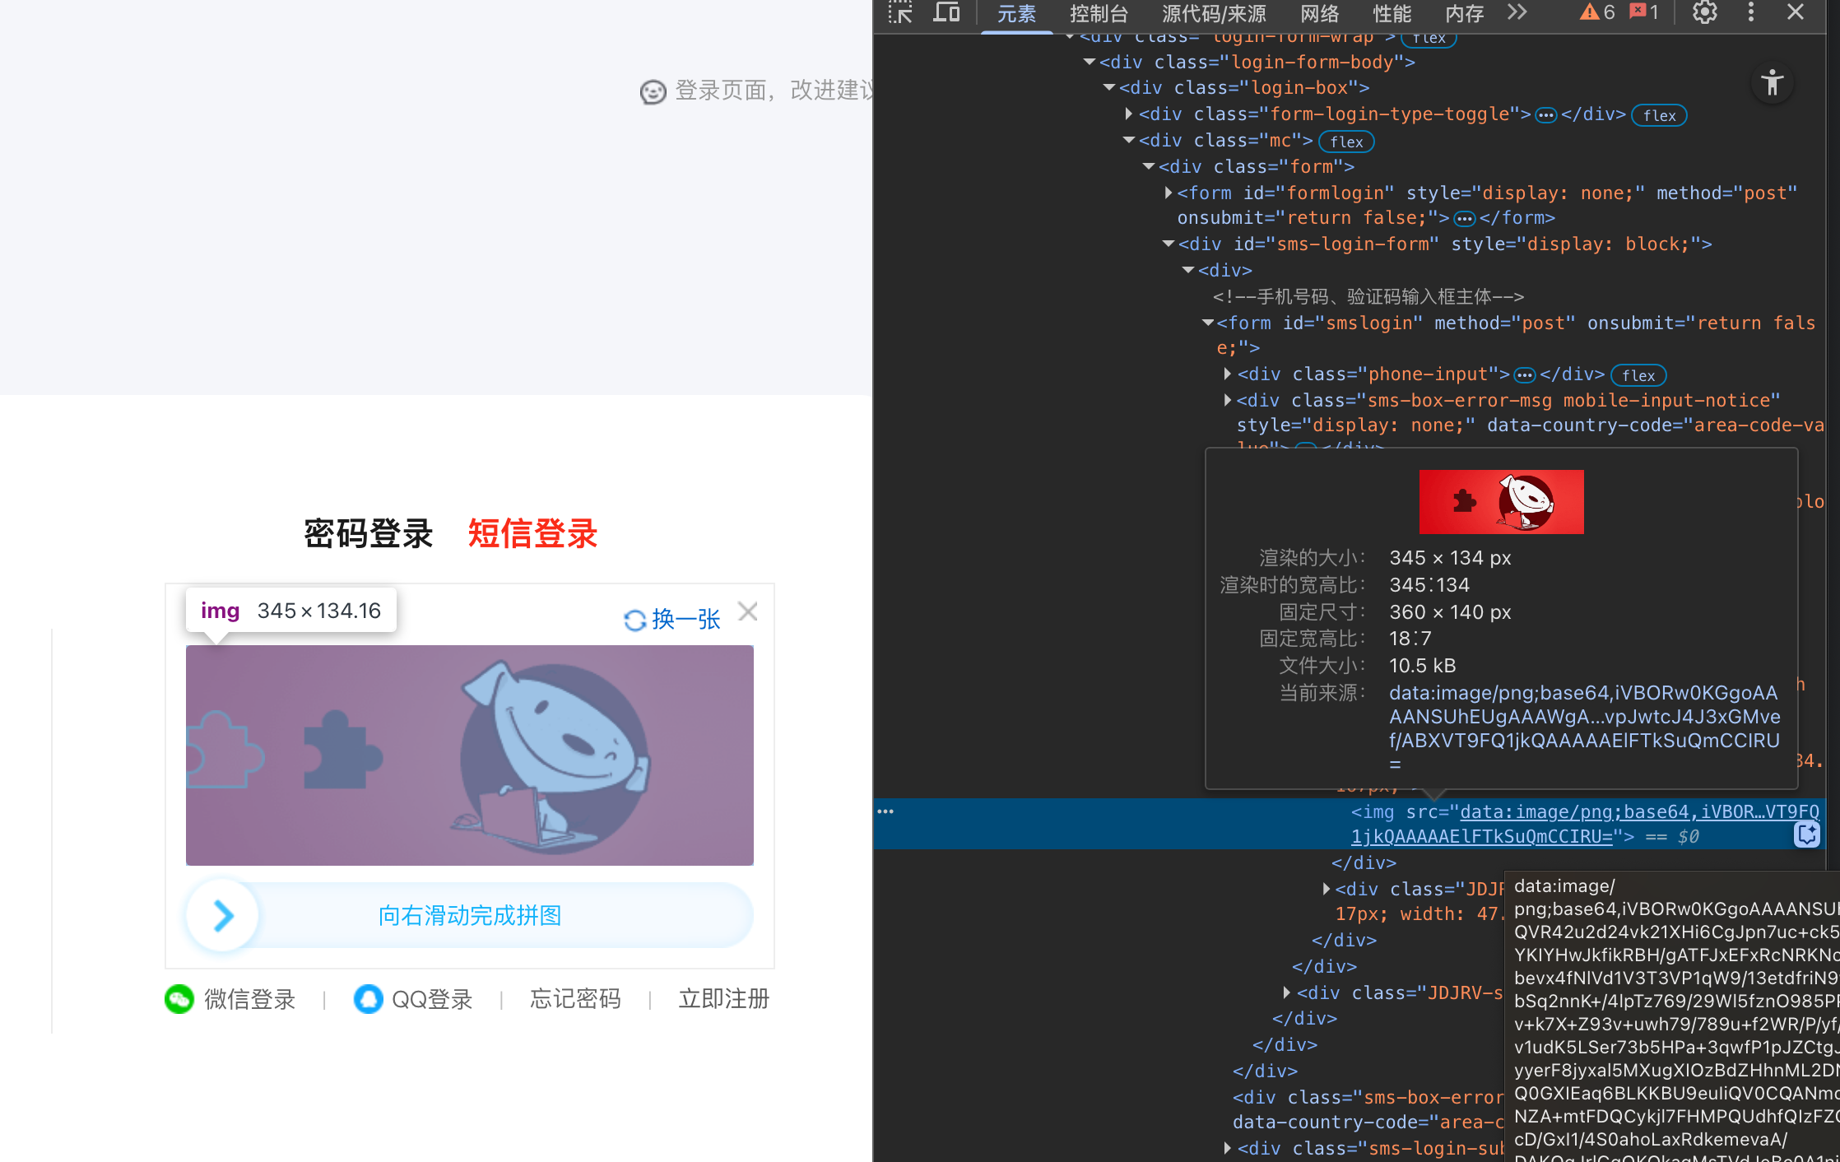Click the QQ login icon
Image resolution: width=1840 pixels, height=1162 pixels.
point(368,998)
